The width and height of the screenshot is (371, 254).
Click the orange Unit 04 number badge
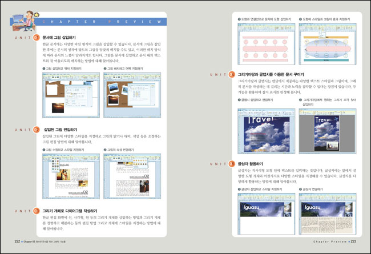pyautogui.click(x=232, y=74)
